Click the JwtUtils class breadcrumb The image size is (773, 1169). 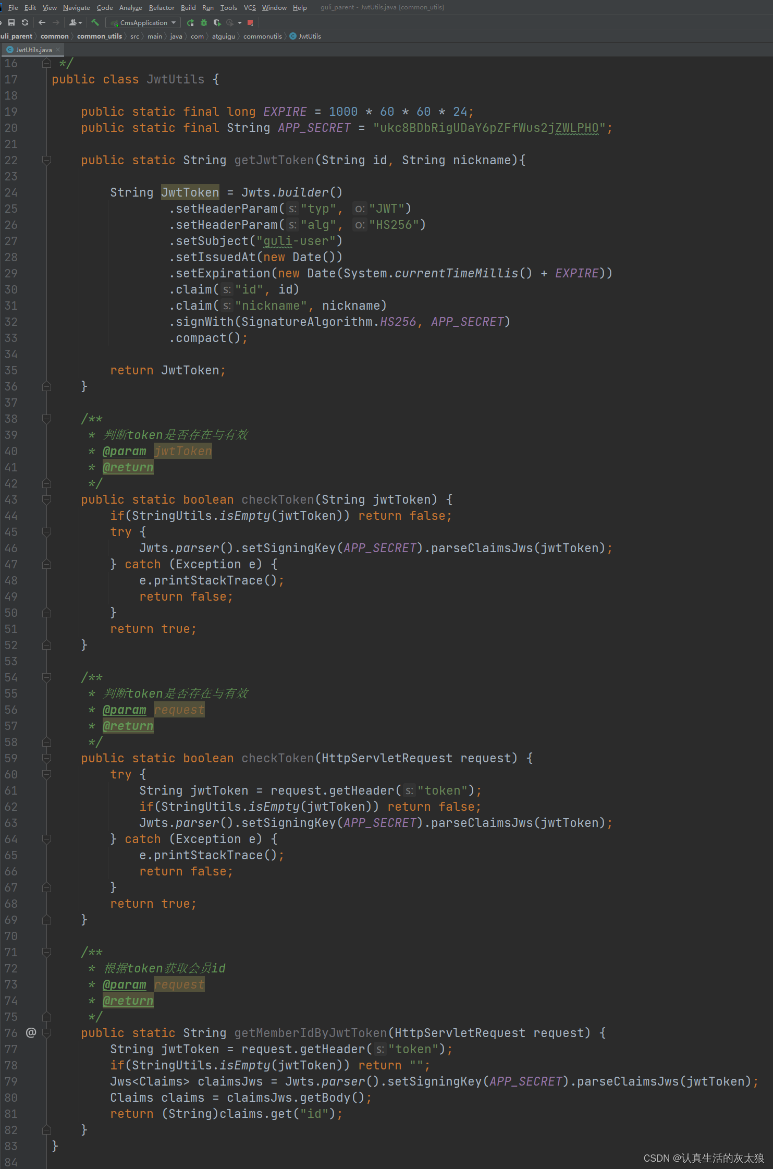pos(305,36)
